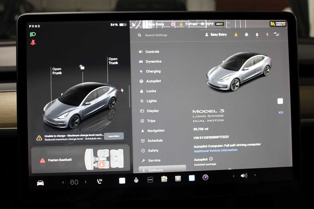Toggle the charge port lightning icon
This screenshot has width=314, height=209.
click(122, 90)
